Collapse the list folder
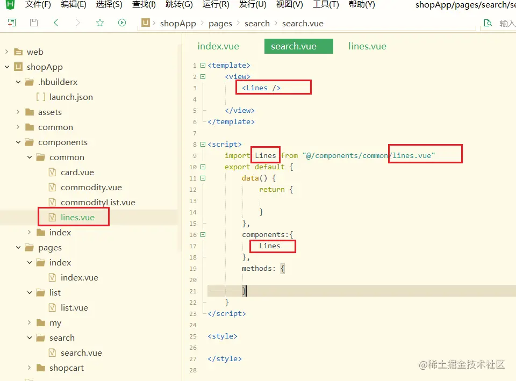This screenshot has width=516, height=381. [29, 292]
